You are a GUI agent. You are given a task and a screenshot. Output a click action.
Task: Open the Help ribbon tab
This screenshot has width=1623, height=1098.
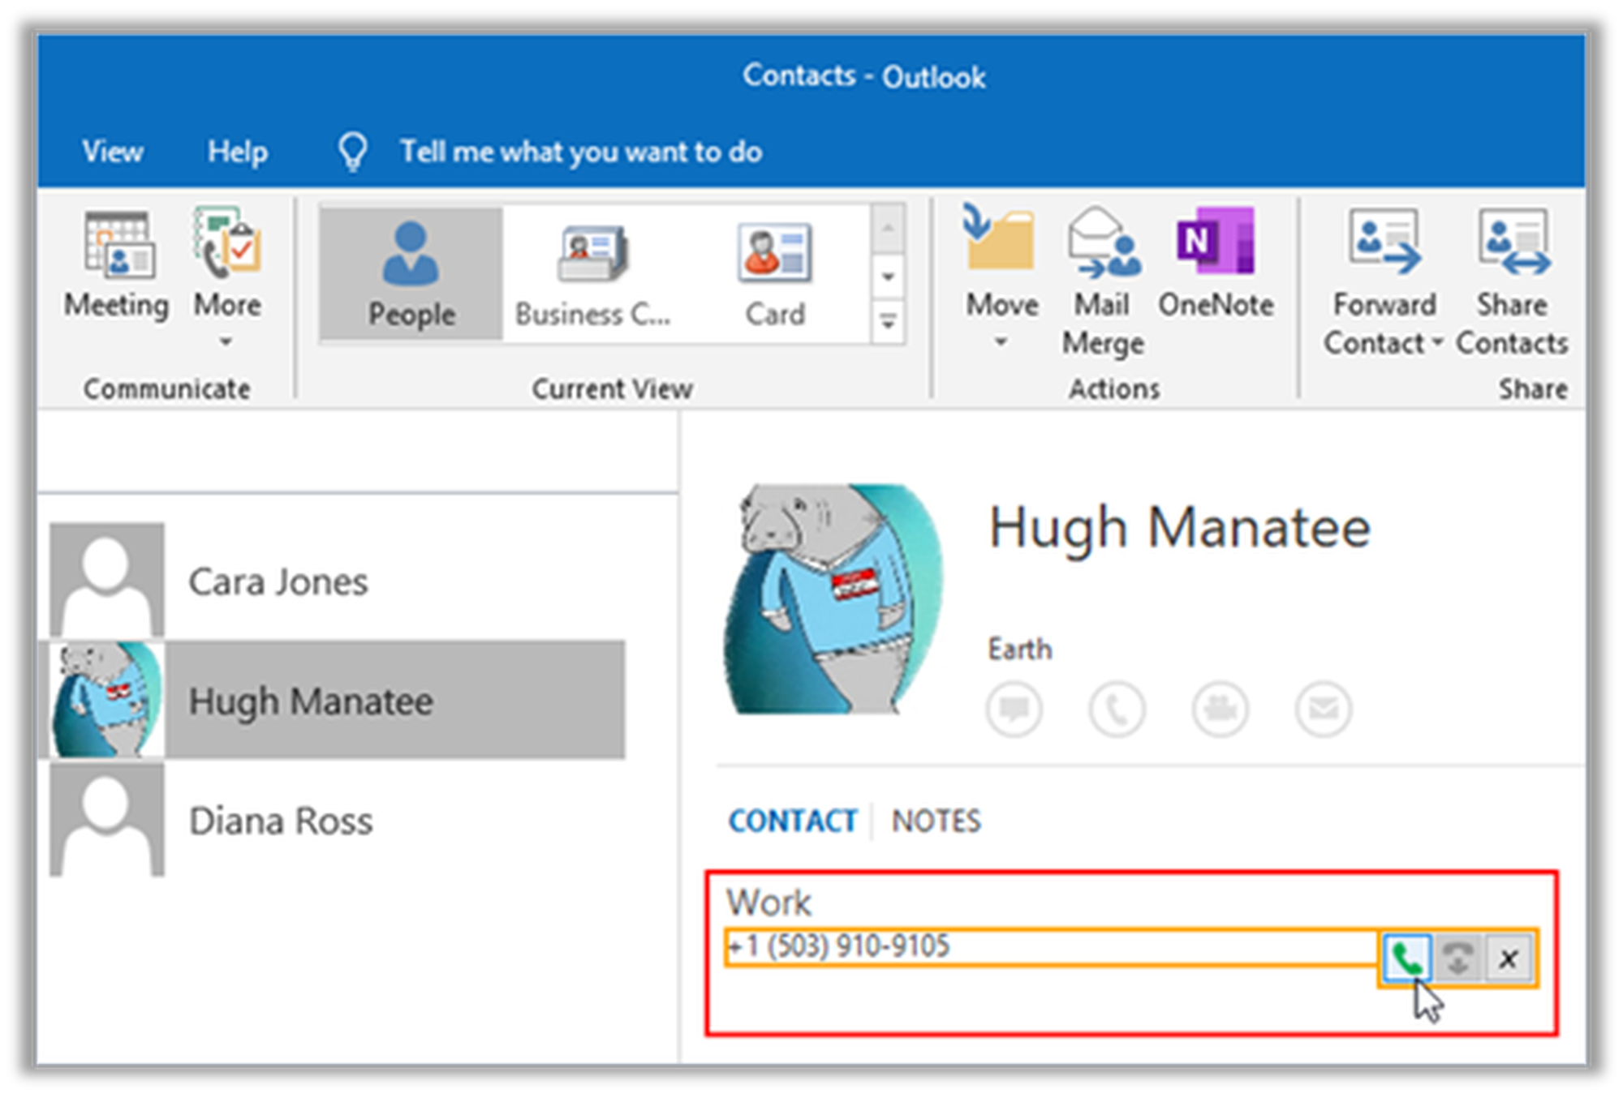237,152
